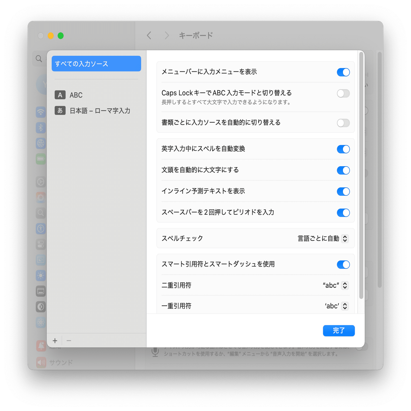Open Accessibility settings icon
Screen dimensions: 411x411
tap(41, 229)
